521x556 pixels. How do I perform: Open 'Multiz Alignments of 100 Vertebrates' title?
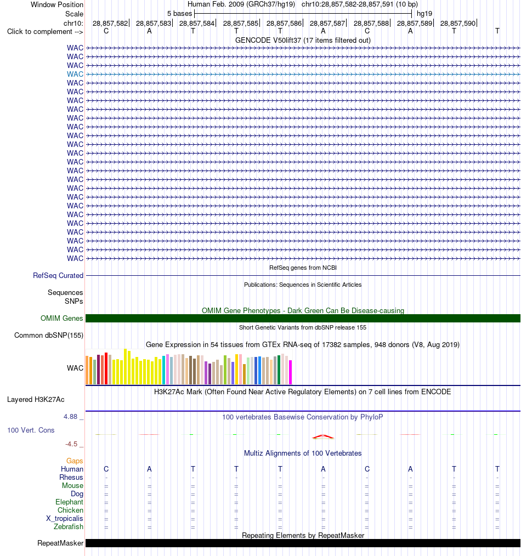coord(303,453)
